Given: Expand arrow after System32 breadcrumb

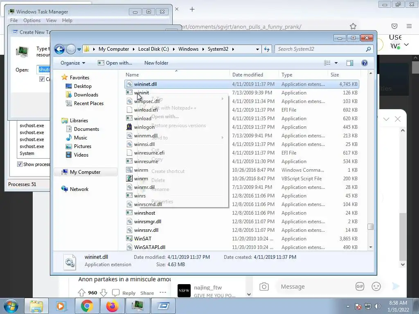Looking at the screenshot, I should tap(233, 49).
